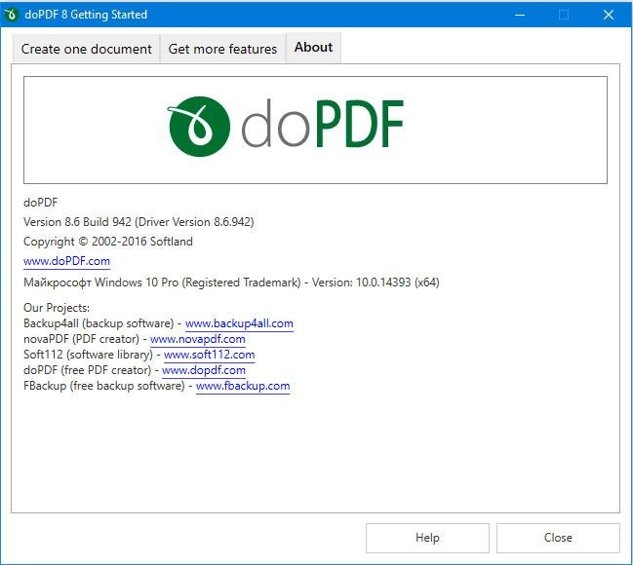633x565 pixels.
Task: Click 'Copyright © 2002-2016 Softland' text
Action: [108, 242]
